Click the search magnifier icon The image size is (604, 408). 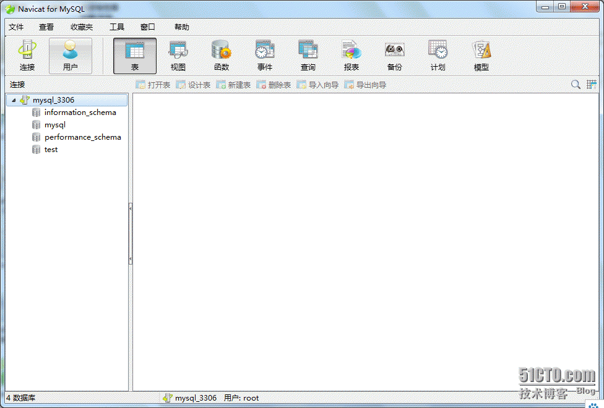576,84
